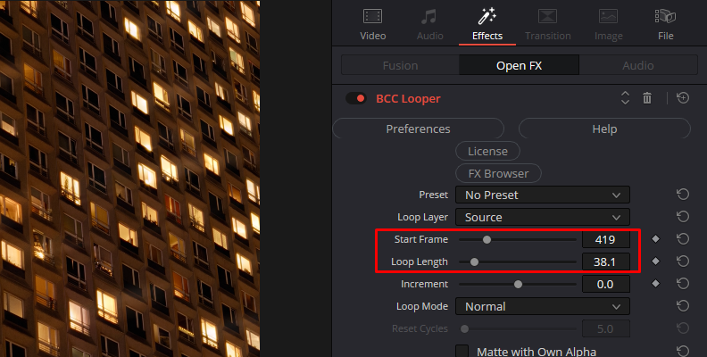Add keyframe for Increment diamond
Image resolution: width=707 pixels, height=357 pixels.
[655, 284]
